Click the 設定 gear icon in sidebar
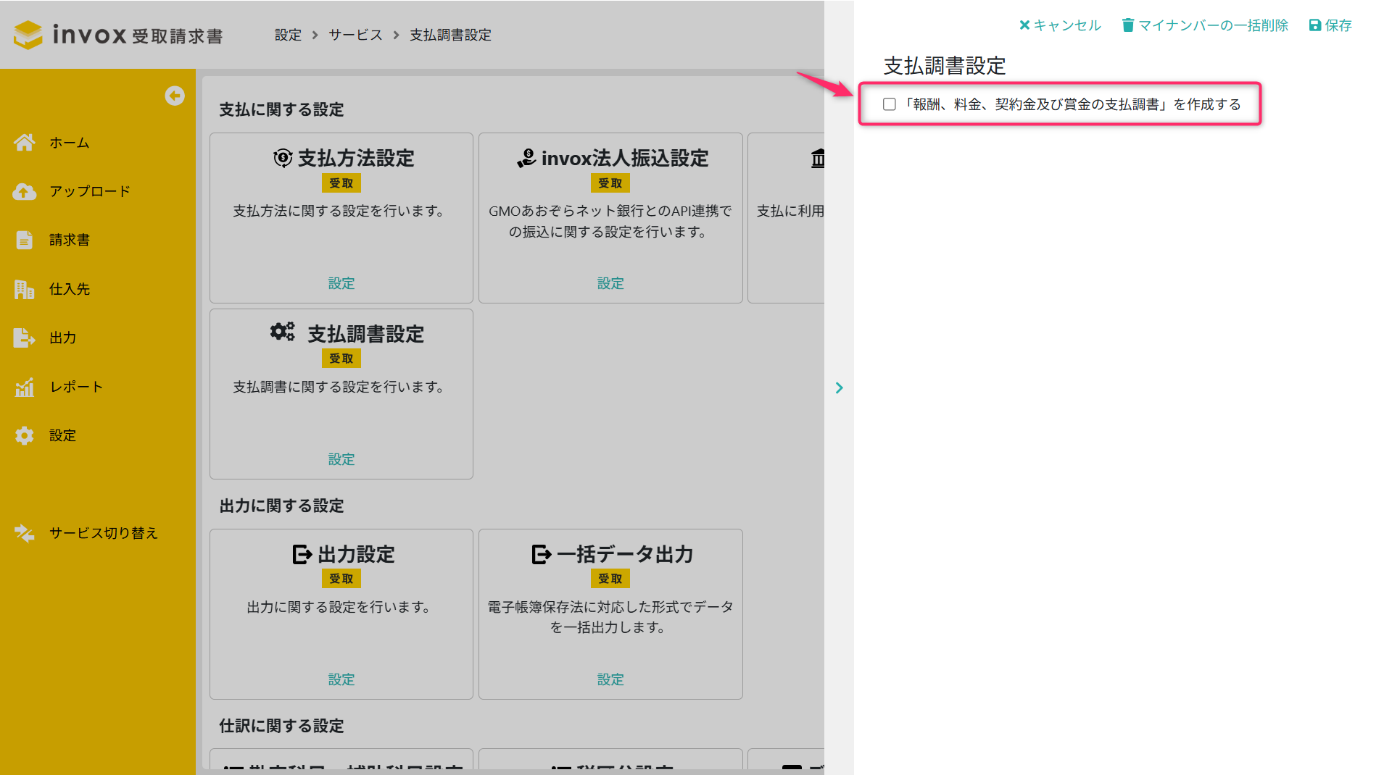The height and width of the screenshot is (775, 1392). pos(25,435)
